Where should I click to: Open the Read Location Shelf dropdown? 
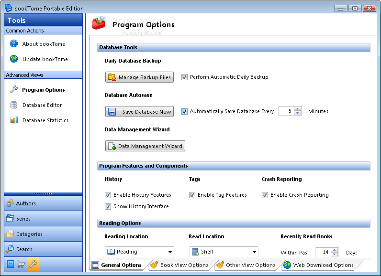224,252
